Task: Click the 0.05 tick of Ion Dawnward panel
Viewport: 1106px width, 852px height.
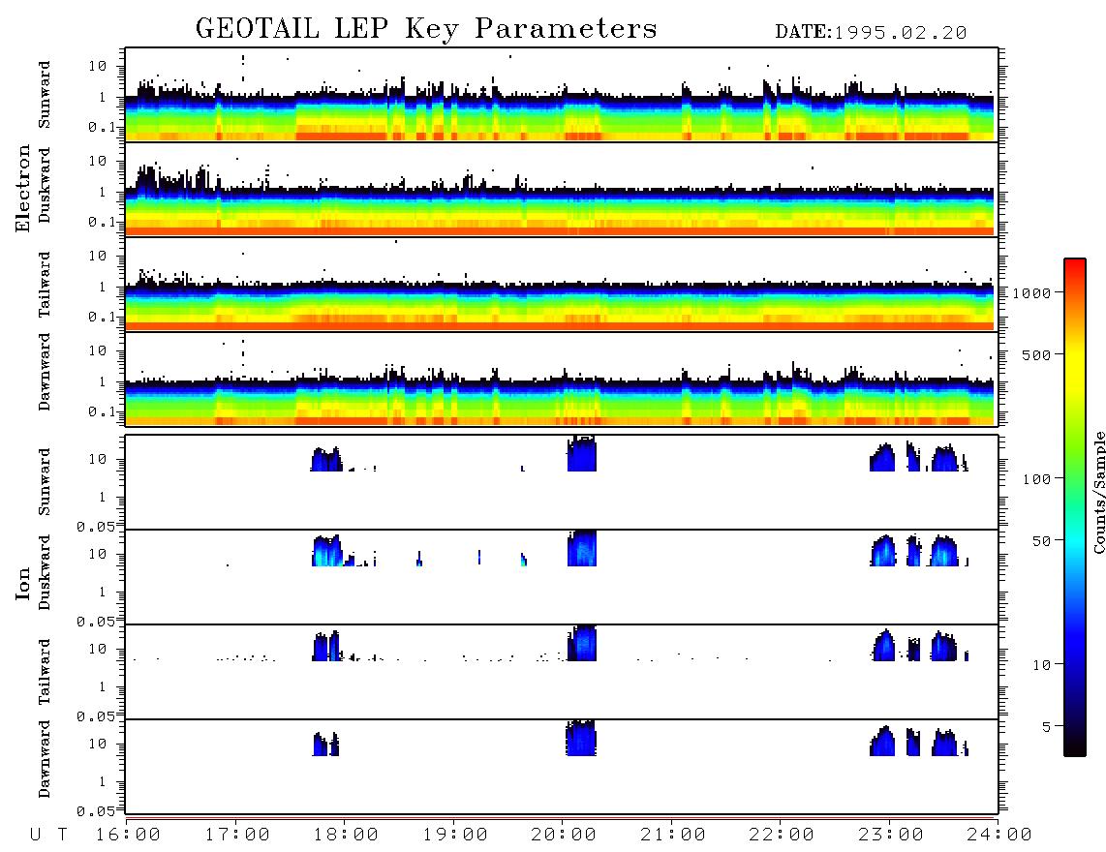Action: [x=96, y=811]
